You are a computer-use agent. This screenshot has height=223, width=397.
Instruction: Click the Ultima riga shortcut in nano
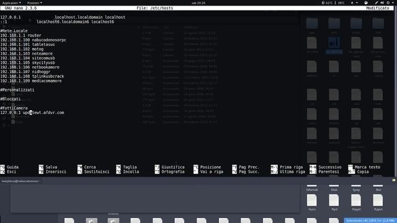tap(288, 172)
